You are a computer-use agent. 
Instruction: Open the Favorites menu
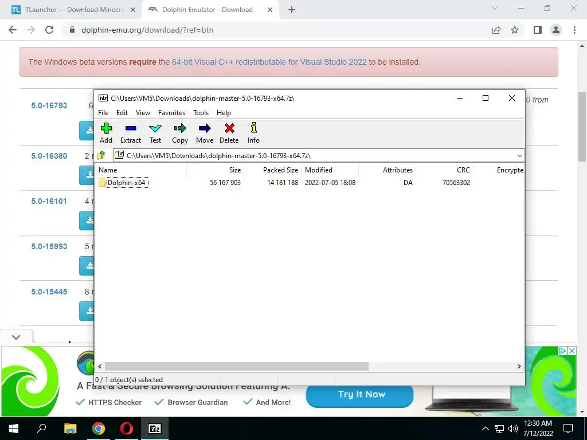171,113
